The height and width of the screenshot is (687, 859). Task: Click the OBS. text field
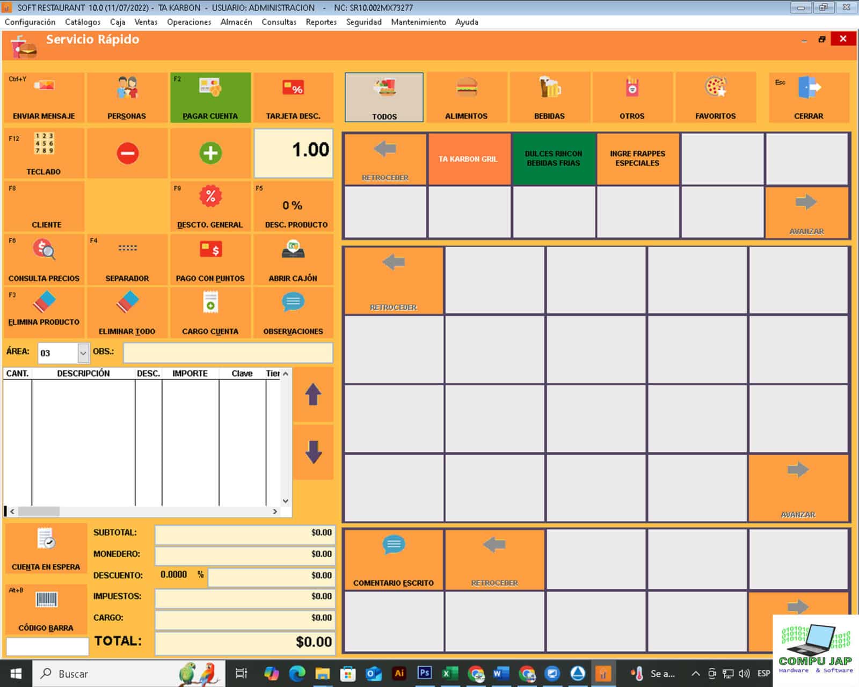pyautogui.click(x=228, y=353)
